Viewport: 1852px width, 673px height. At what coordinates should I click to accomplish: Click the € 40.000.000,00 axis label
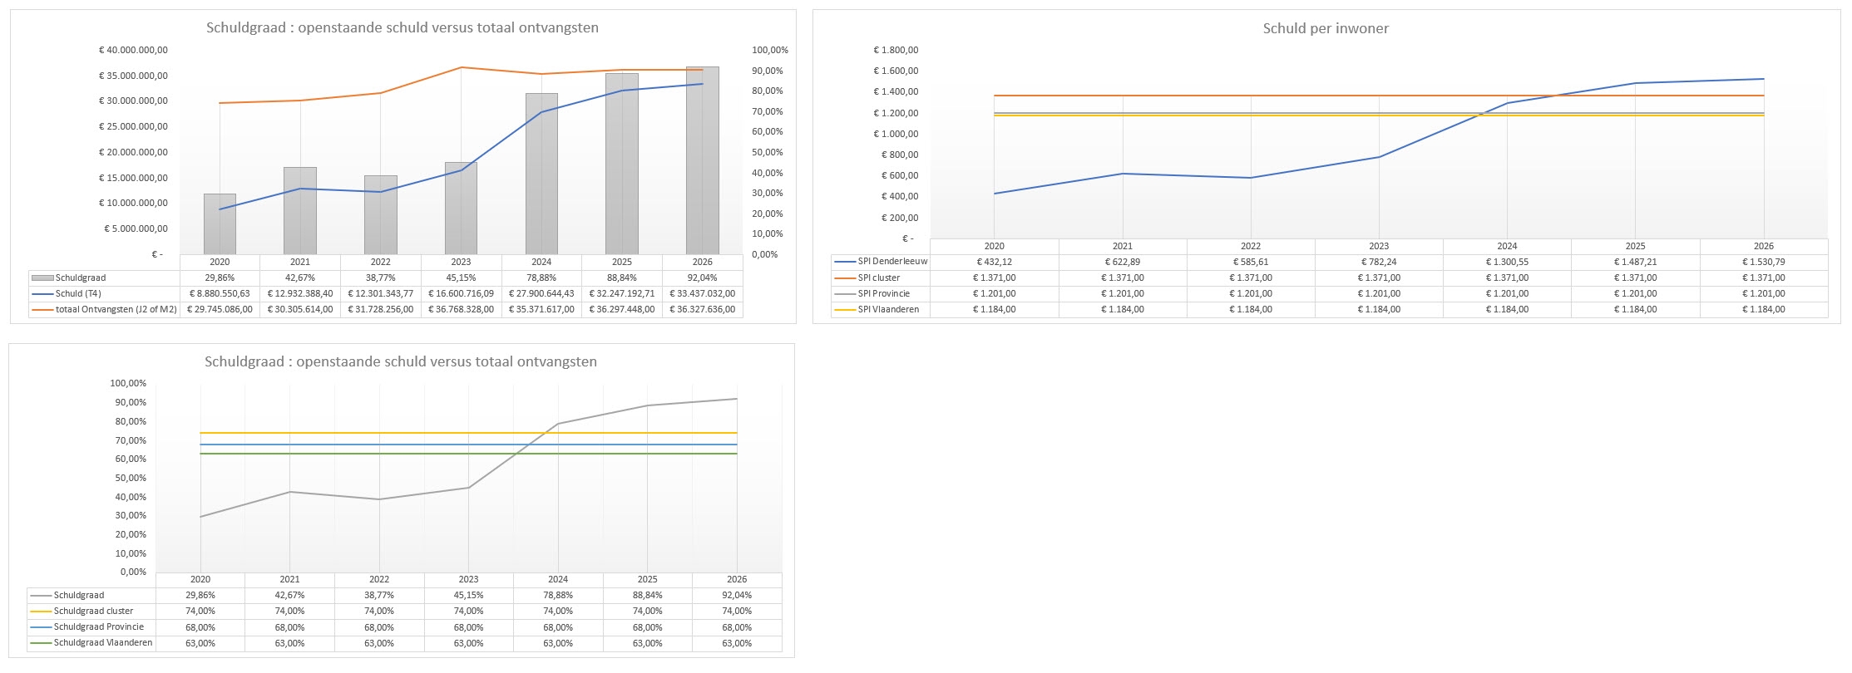(133, 50)
